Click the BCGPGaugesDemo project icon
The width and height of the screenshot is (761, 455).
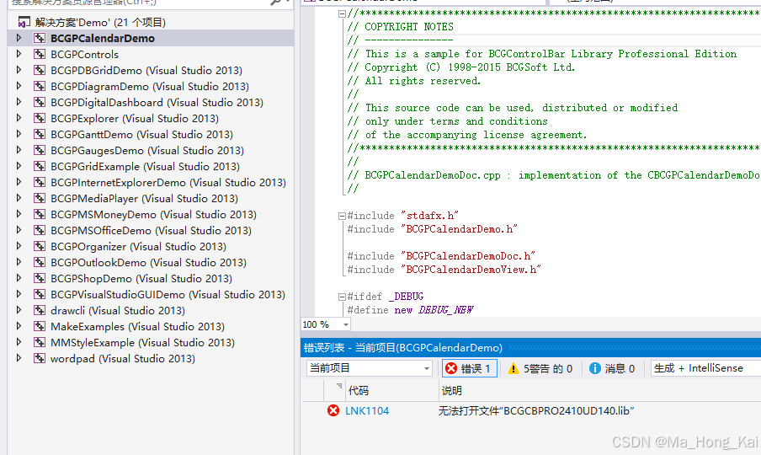(x=40, y=150)
